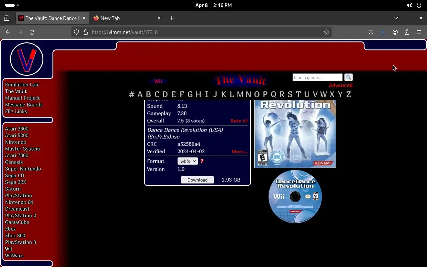Go back with the browser back arrow
Viewport: 427px width, 267px height.
(x=8, y=32)
